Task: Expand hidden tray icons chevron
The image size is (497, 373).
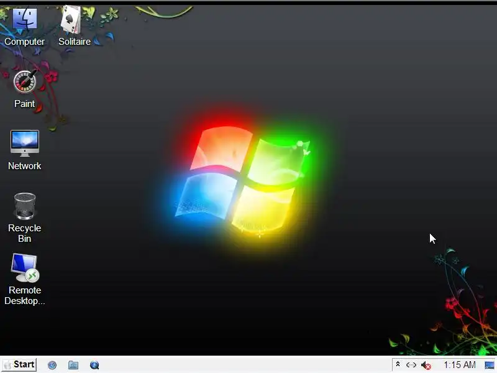Action: [x=398, y=365]
